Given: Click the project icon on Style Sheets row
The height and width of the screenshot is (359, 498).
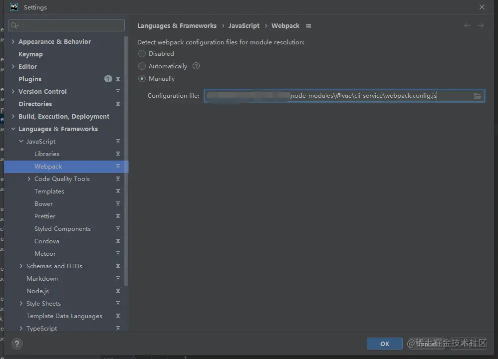Looking at the screenshot, I should click(x=118, y=304).
